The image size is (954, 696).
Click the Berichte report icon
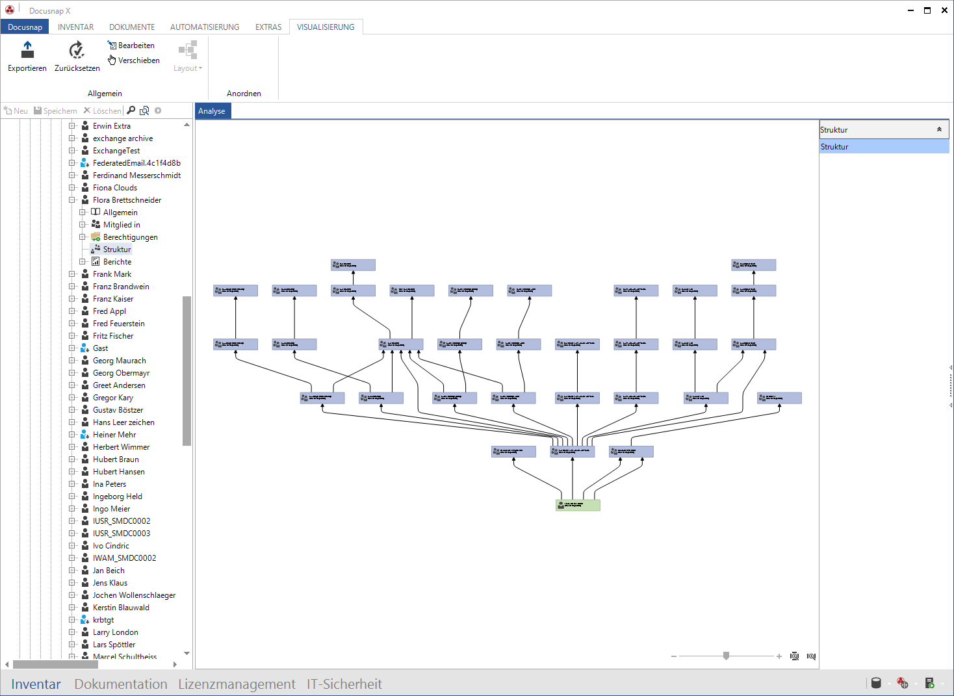(96, 262)
